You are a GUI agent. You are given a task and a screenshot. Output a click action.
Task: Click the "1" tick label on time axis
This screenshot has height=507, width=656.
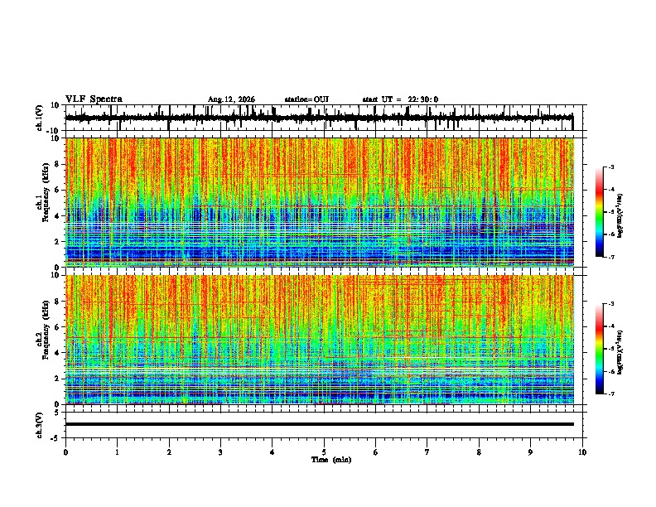click(117, 452)
